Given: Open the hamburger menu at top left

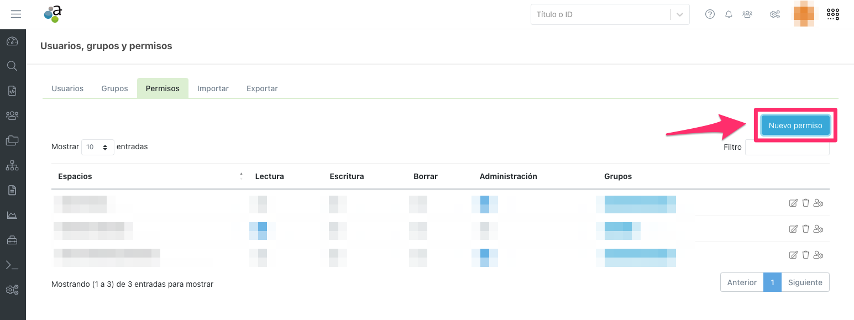Looking at the screenshot, I should (x=14, y=14).
